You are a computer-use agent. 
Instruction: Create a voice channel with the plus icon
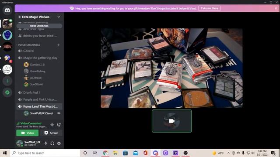point(59,45)
